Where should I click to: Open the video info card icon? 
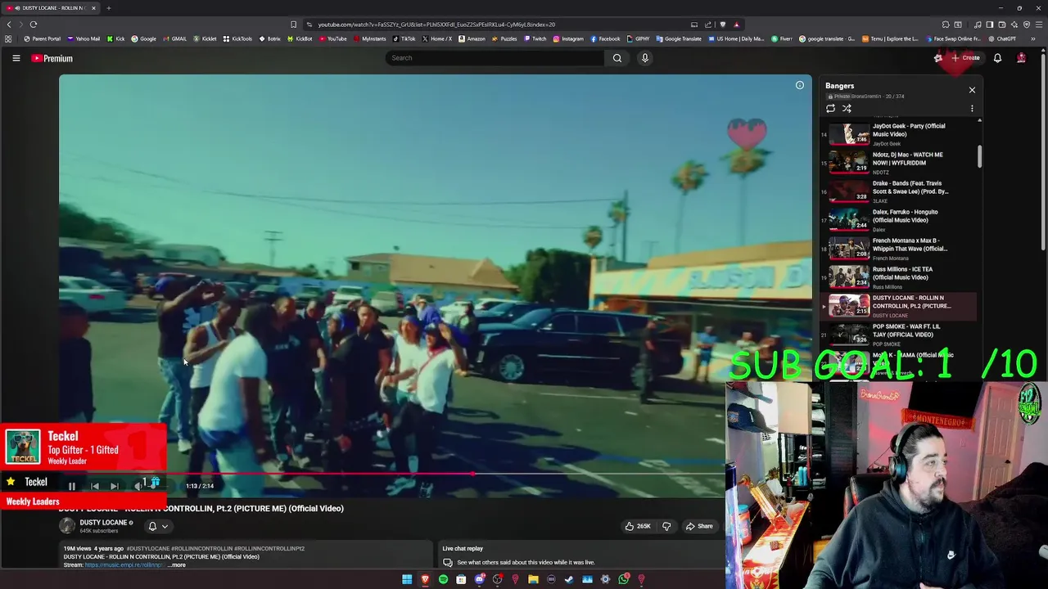click(x=800, y=85)
